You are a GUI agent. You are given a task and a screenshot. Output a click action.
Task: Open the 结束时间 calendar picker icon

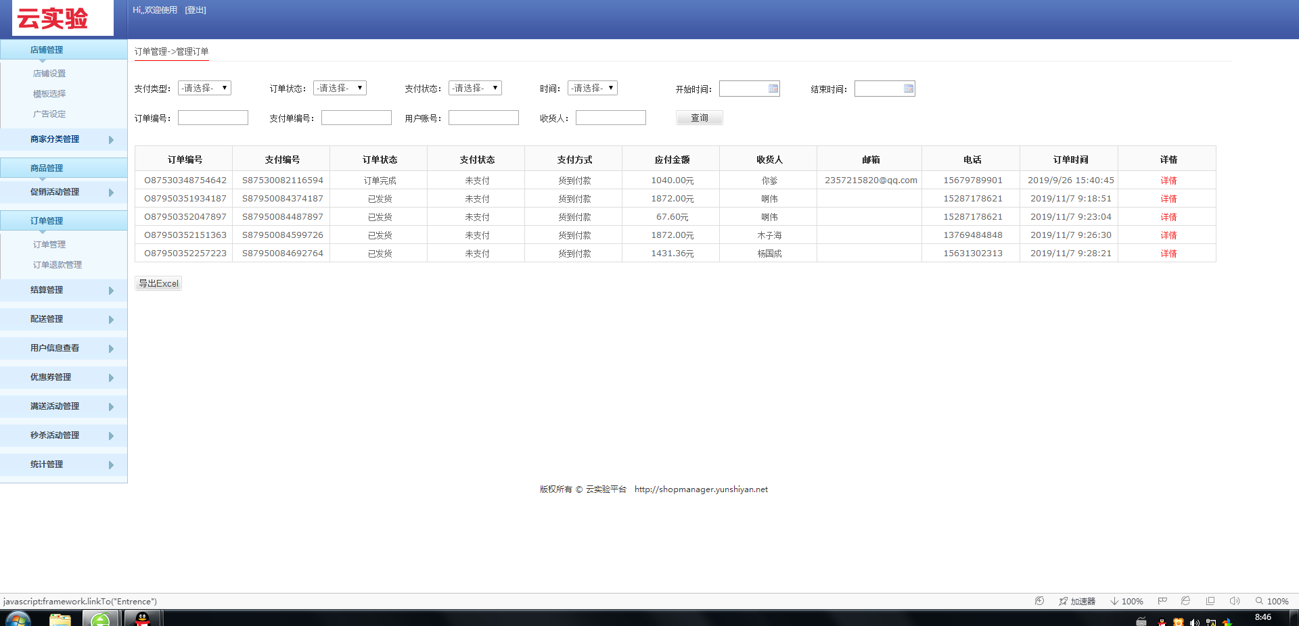coord(908,89)
